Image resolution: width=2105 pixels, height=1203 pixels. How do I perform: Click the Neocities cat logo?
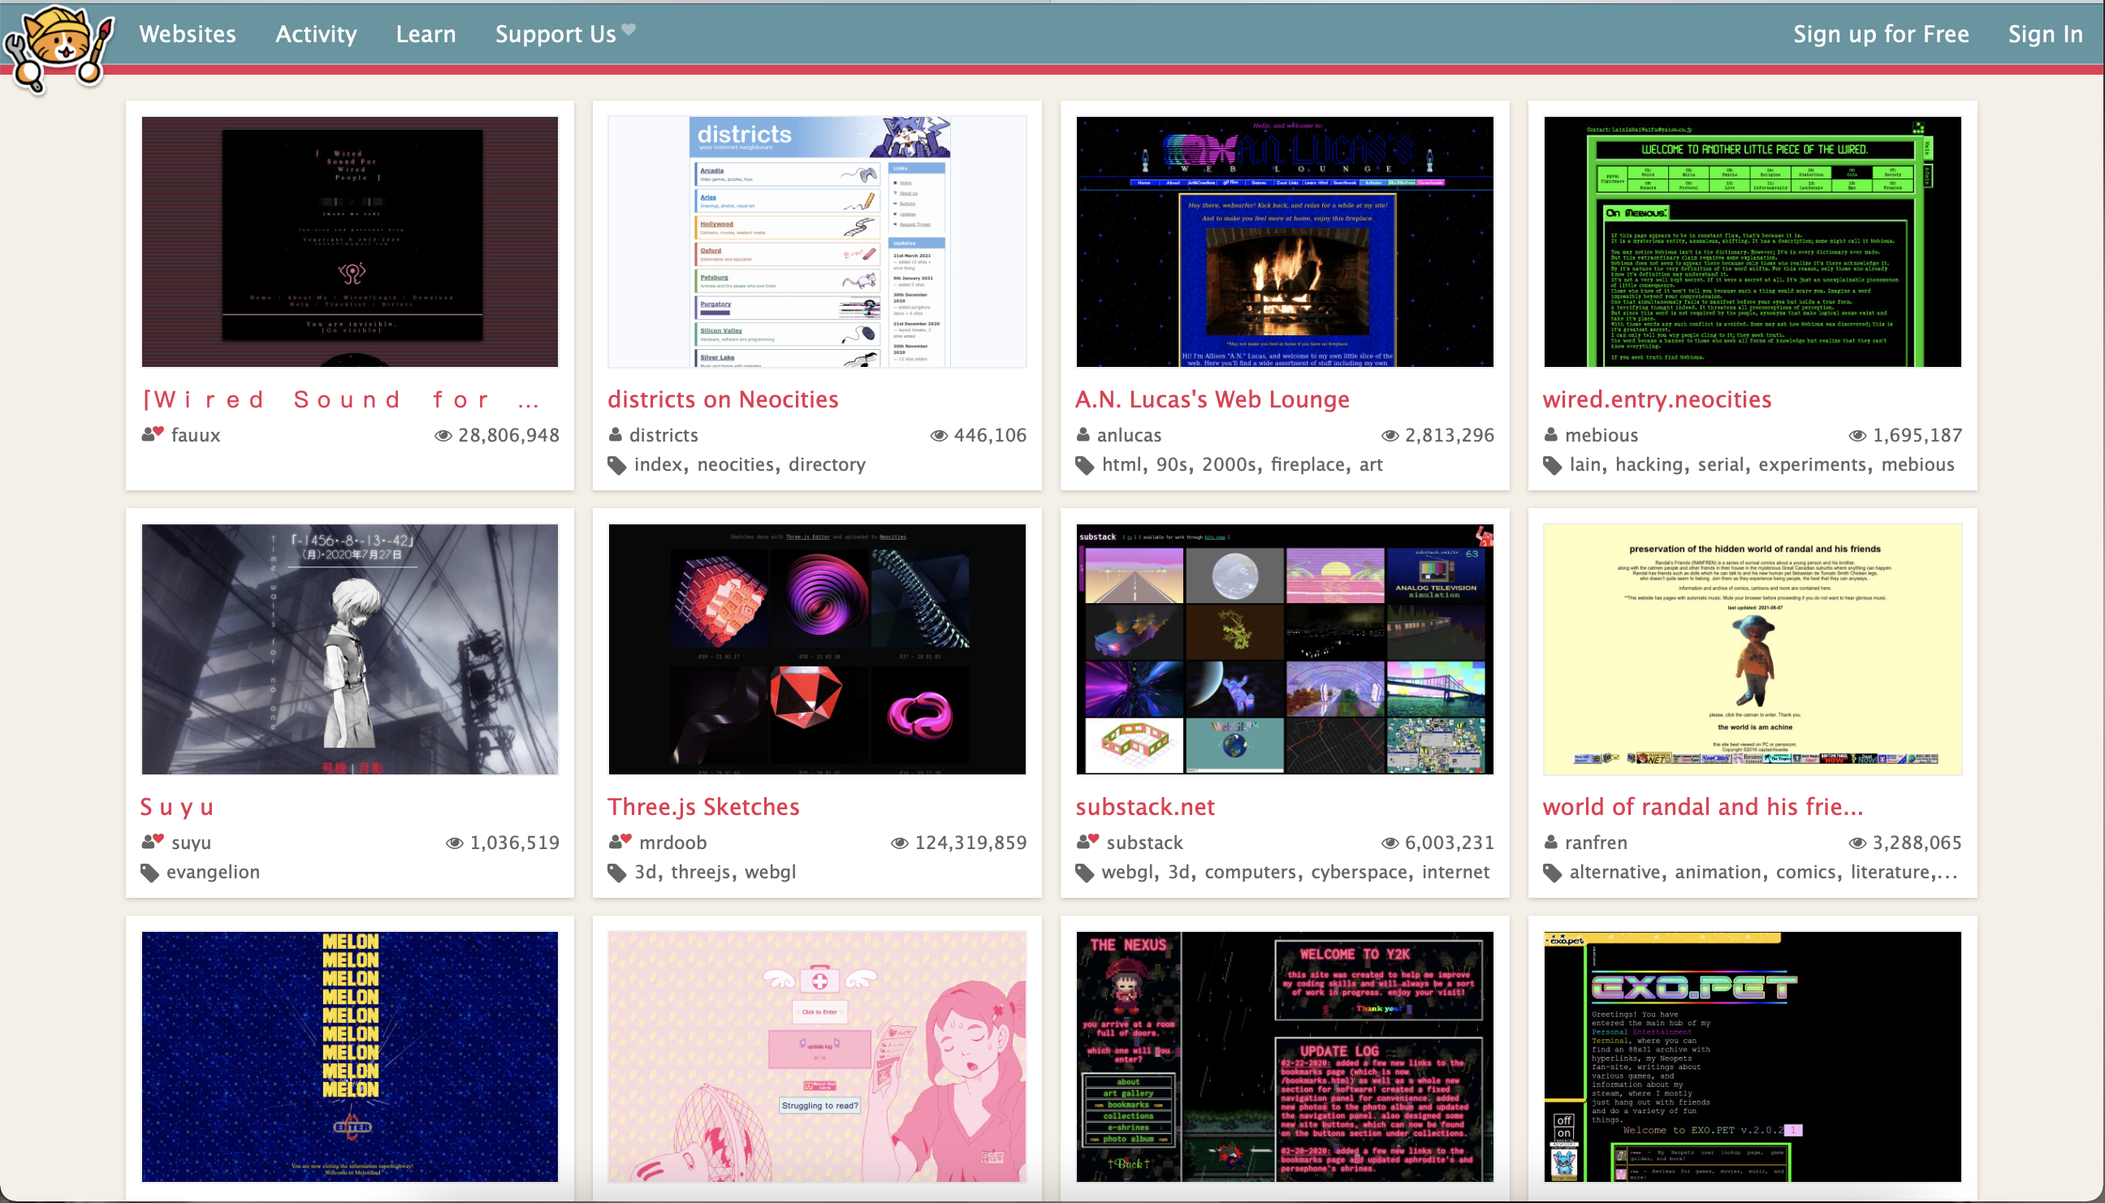coord(58,48)
